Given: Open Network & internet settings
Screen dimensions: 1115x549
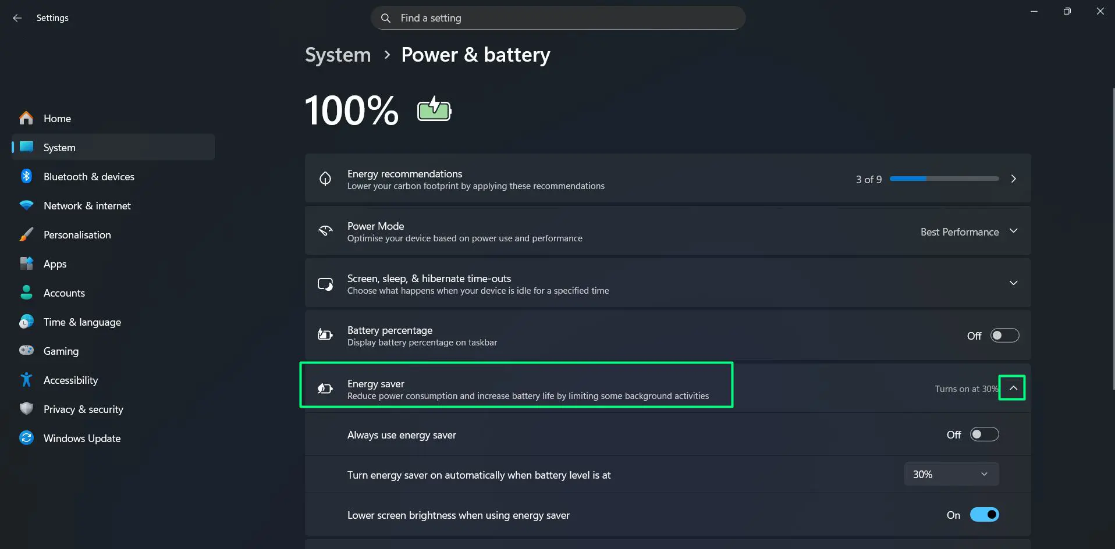Looking at the screenshot, I should coord(87,205).
